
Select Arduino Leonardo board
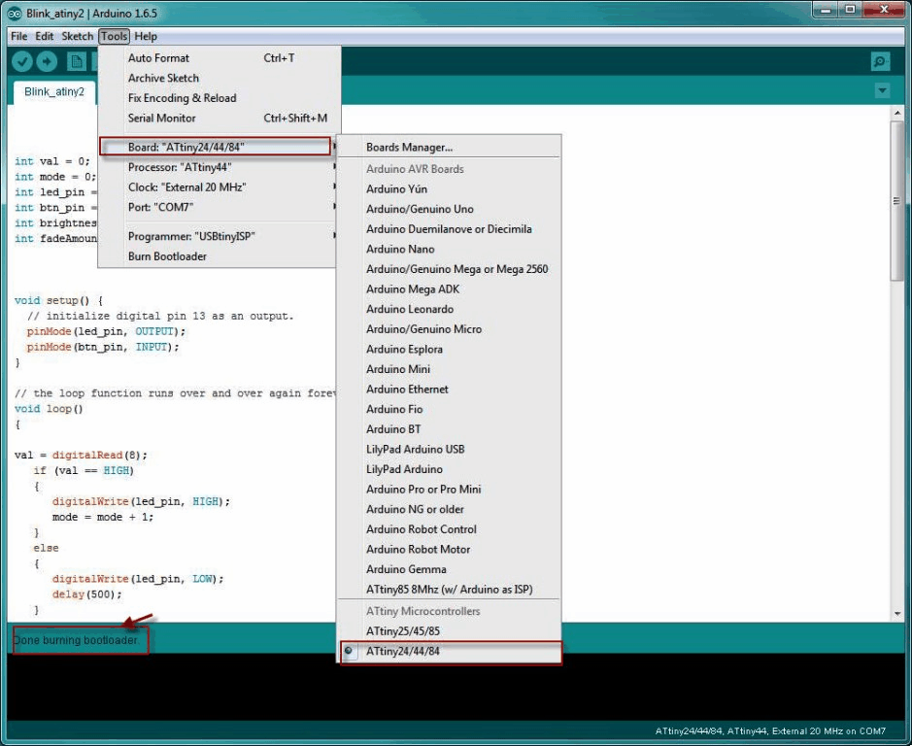point(449,309)
